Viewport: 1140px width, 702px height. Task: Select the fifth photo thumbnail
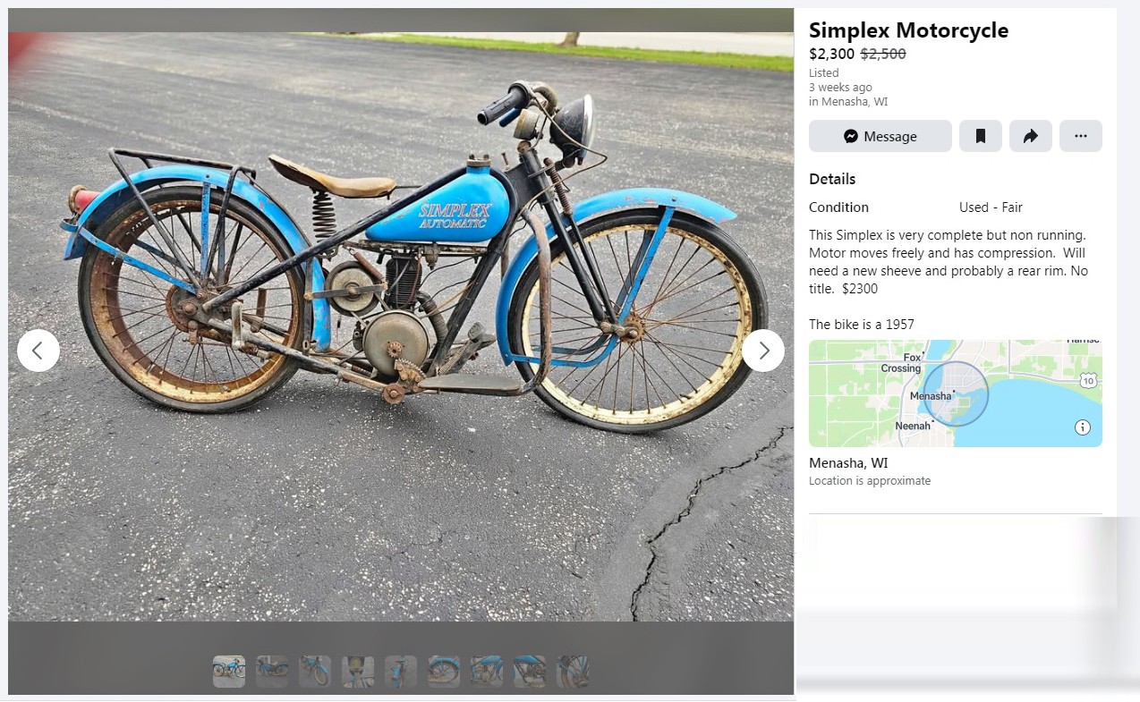[401, 672]
